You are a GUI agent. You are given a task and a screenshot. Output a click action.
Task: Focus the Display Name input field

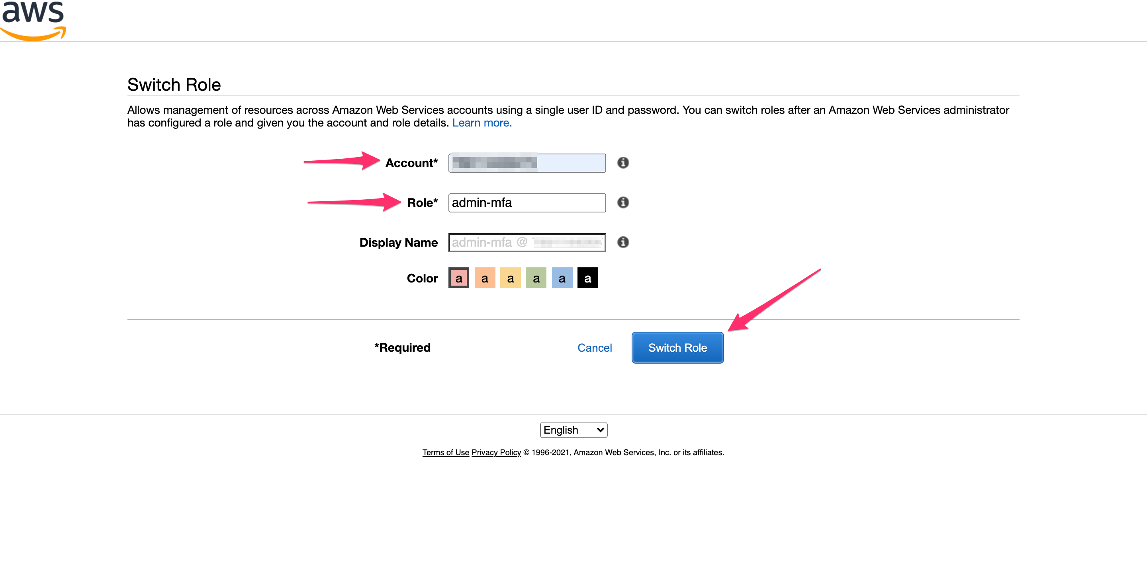(527, 242)
